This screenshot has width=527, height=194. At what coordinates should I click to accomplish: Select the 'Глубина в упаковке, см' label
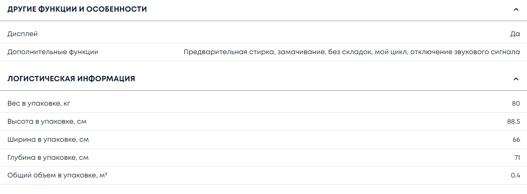(48, 158)
